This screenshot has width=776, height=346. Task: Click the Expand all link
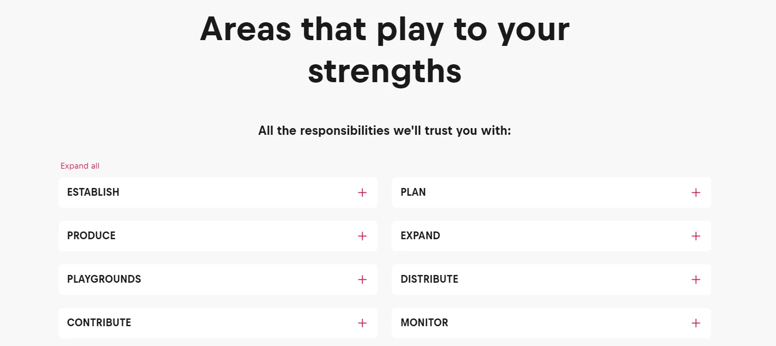80,166
